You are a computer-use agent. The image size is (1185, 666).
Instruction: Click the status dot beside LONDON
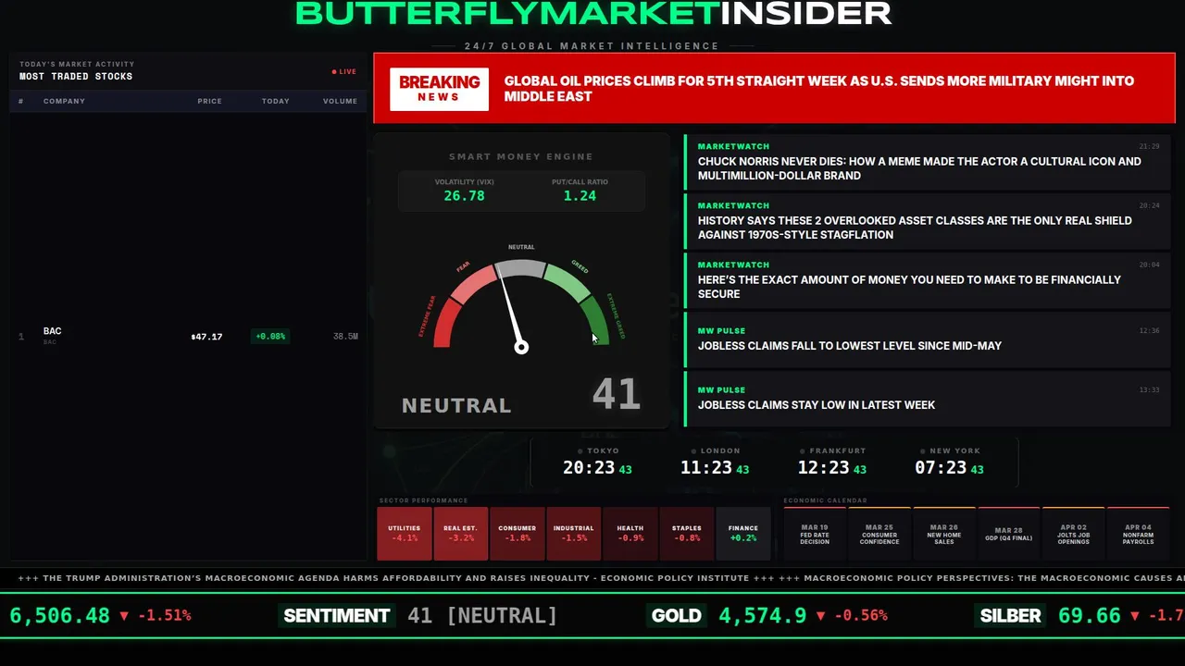click(693, 451)
